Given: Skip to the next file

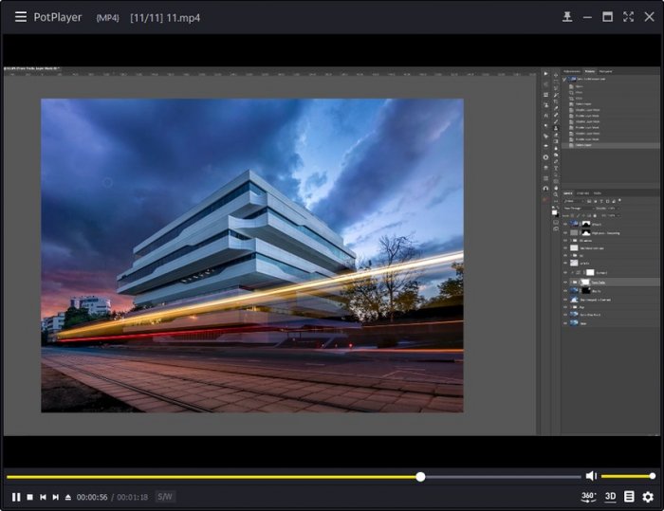Looking at the screenshot, I should [x=55, y=497].
